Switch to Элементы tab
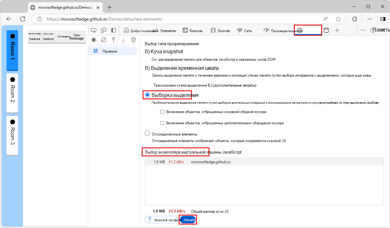The height and width of the screenshot is (228, 390). (165, 31)
